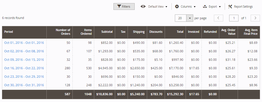Select the $7,170.00 total cell
The width and height of the screenshot is (262, 102).
tap(175, 68)
